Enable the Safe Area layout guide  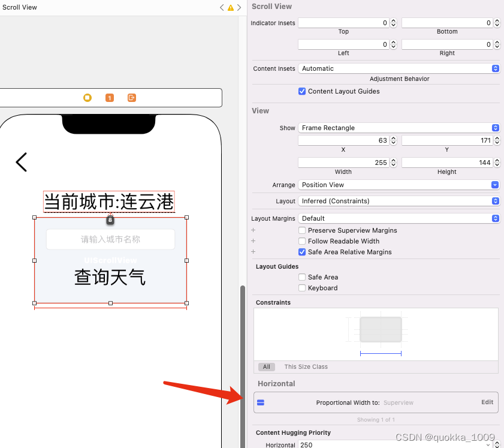point(303,277)
